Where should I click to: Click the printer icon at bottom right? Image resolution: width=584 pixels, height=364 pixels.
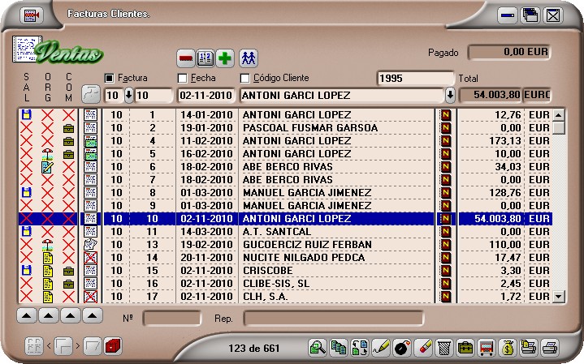point(550,348)
